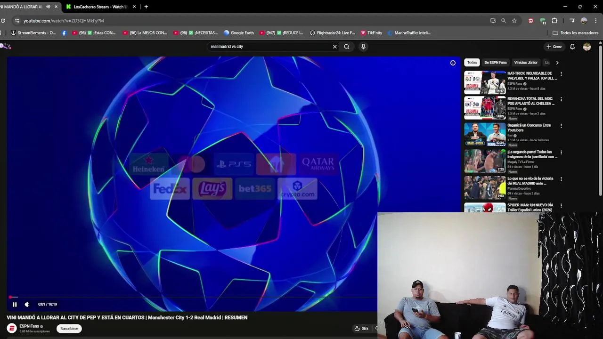
Task: Open options for the REVANCHA TOTAL video
Action: tap(561, 99)
